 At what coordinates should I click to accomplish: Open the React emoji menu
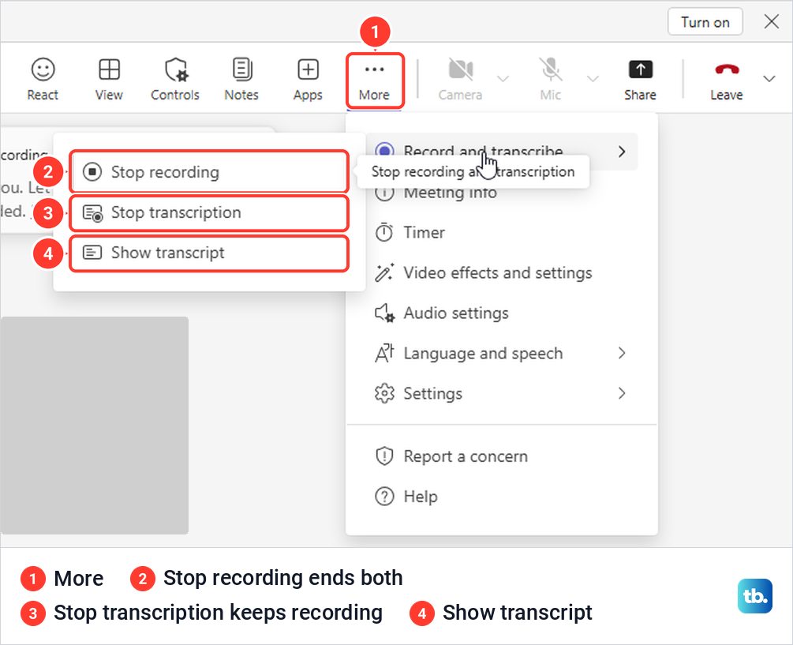[43, 80]
